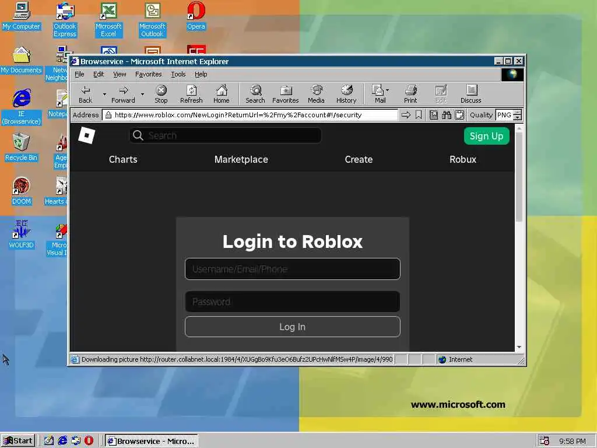The width and height of the screenshot is (597, 448).
Task: Click the Log In button
Action: (293, 327)
